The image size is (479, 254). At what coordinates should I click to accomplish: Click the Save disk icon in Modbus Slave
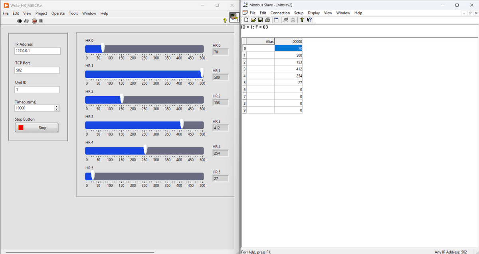[260, 20]
